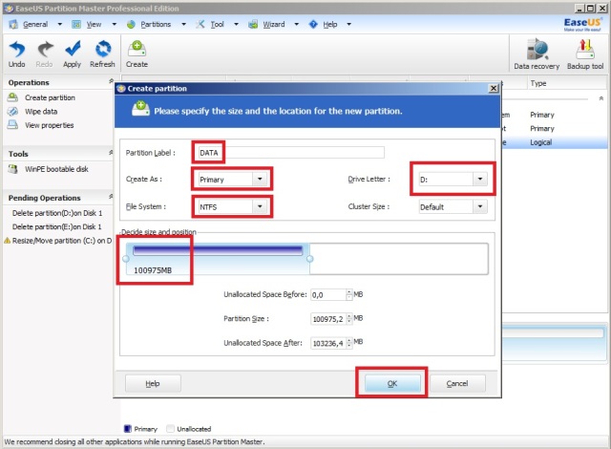The height and width of the screenshot is (449, 611).
Task: Click left handle of partition size slider
Action: click(x=125, y=258)
